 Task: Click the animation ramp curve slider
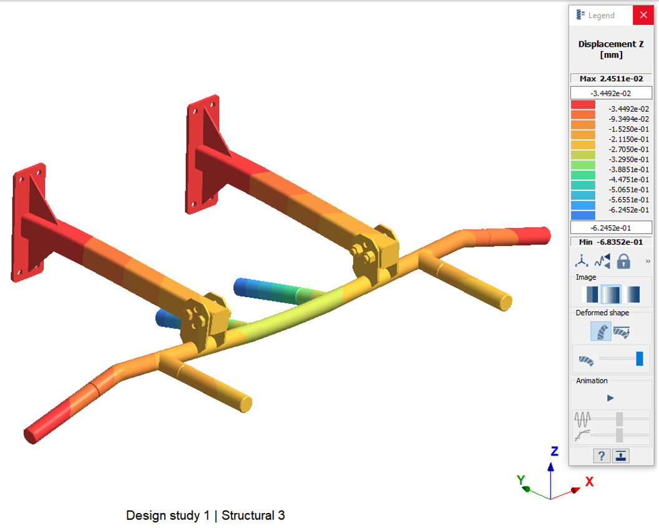619,434
